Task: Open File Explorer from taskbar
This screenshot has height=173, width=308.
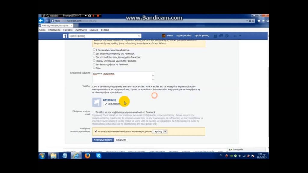Action: pos(53,156)
